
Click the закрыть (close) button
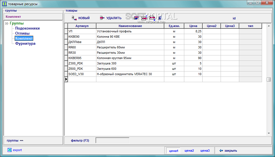point(228,151)
